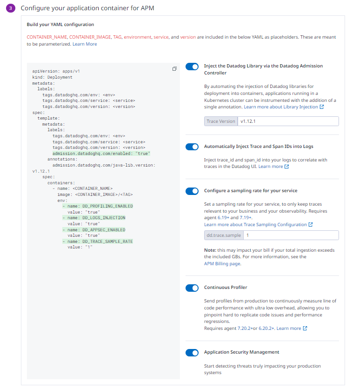Open the Learn More link about placeholders
The image size is (359, 389).
(85, 44)
